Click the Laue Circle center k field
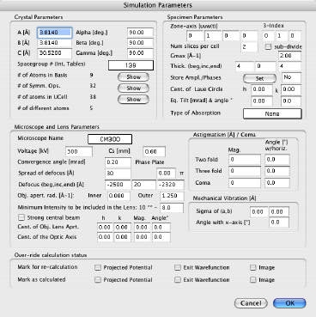 (x=291, y=89)
